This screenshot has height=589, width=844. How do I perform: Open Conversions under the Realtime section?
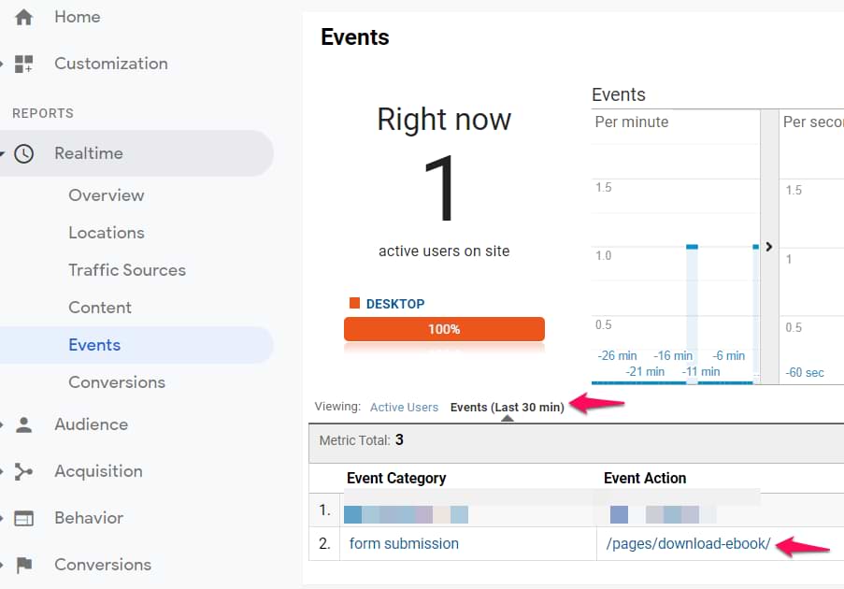116,382
